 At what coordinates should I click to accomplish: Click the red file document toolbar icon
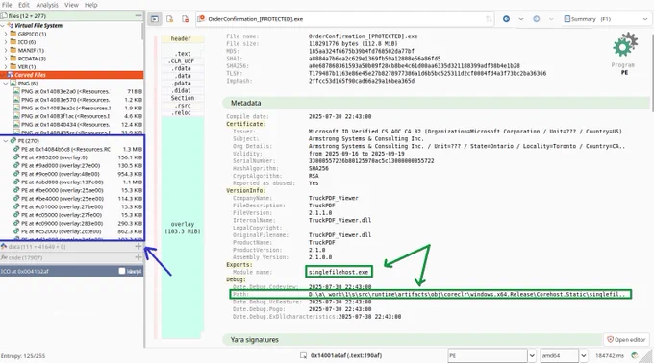click(186, 19)
